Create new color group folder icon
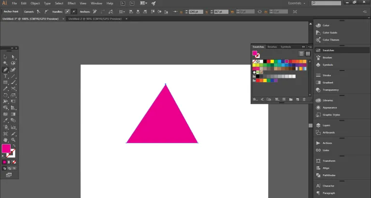 coord(291,99)
